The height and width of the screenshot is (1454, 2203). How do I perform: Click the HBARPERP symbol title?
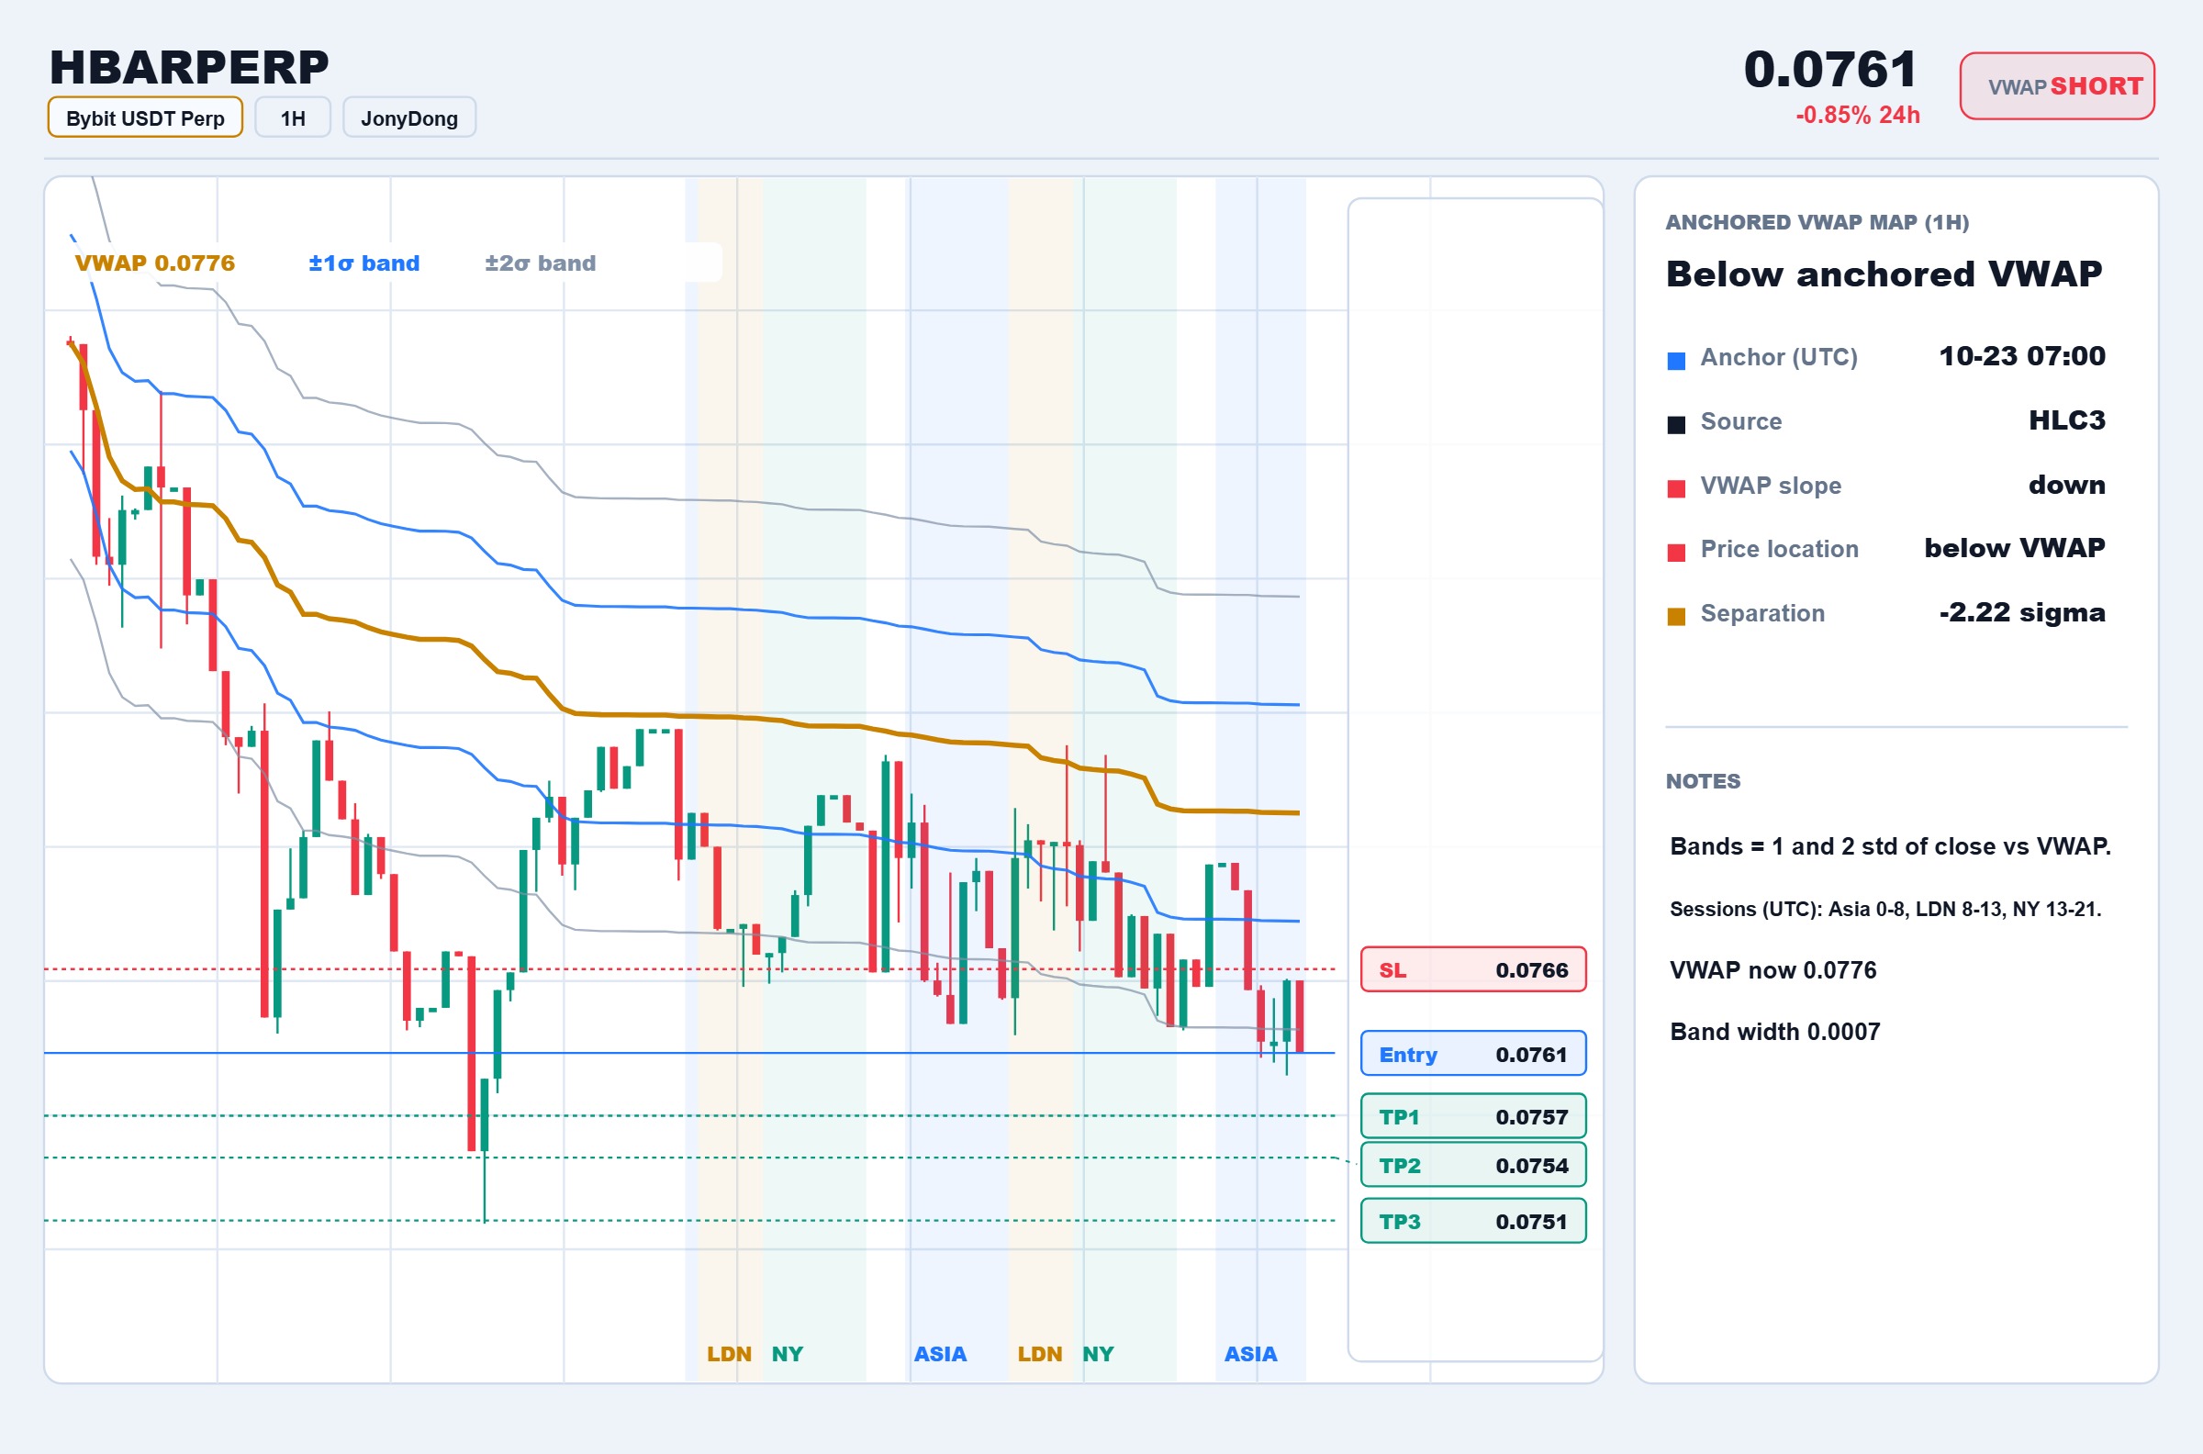189,68
